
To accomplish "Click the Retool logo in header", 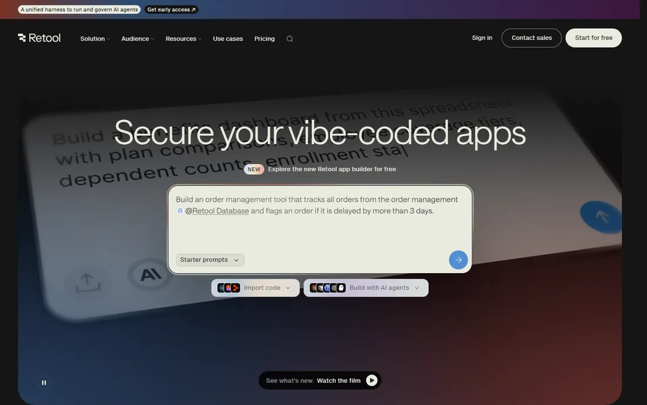I will click(39, 38).
